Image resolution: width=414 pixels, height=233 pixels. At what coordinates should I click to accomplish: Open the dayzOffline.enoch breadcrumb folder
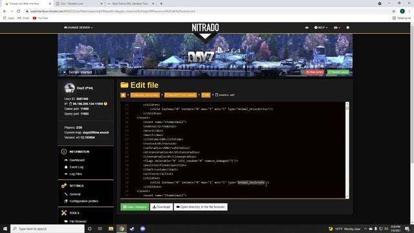(x=180, y=95)
